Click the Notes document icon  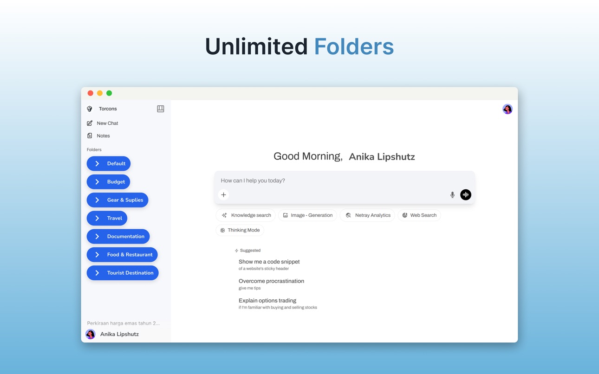pyautogui.click(x=90, y=135)
